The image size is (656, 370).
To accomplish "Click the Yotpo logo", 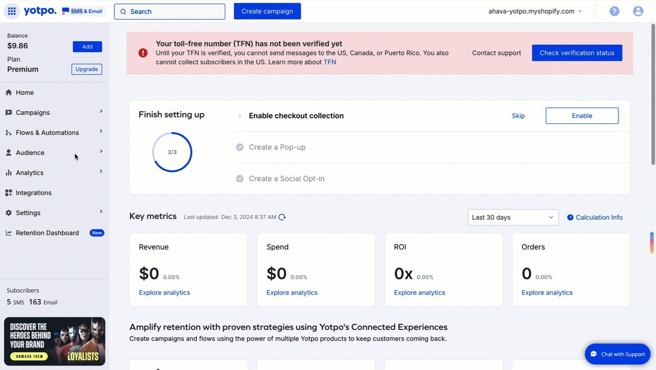I will coord(40,11).
